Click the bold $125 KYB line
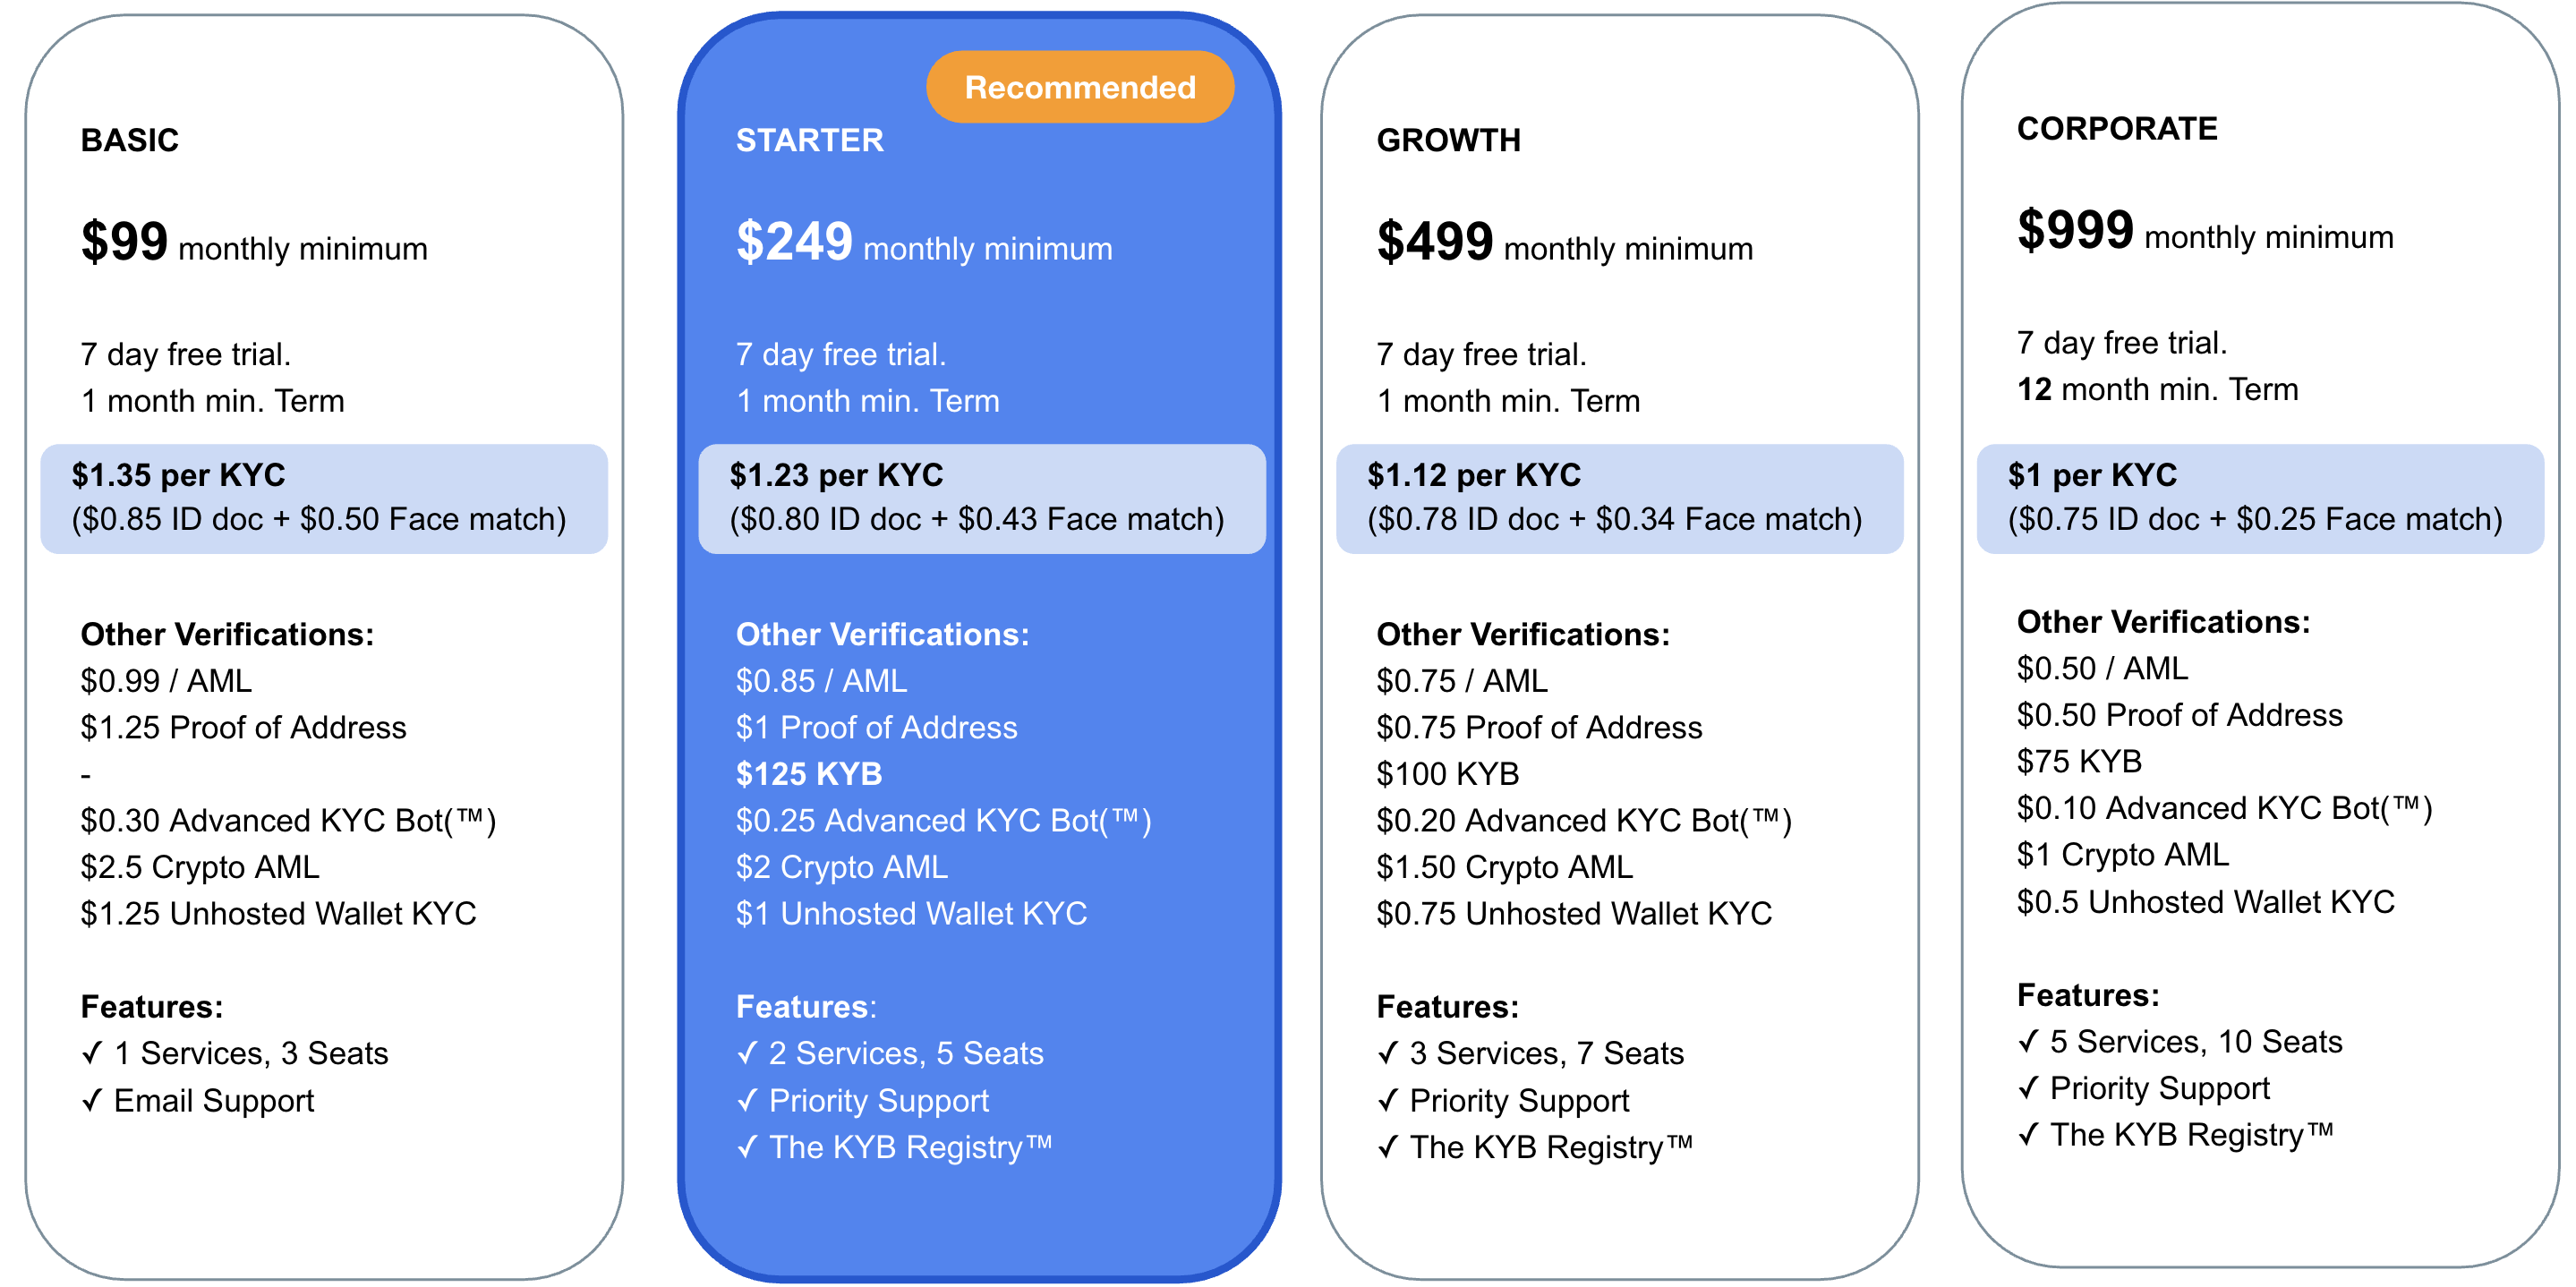The width and height of the screenshot is (2576, 1287). [809, 774]
